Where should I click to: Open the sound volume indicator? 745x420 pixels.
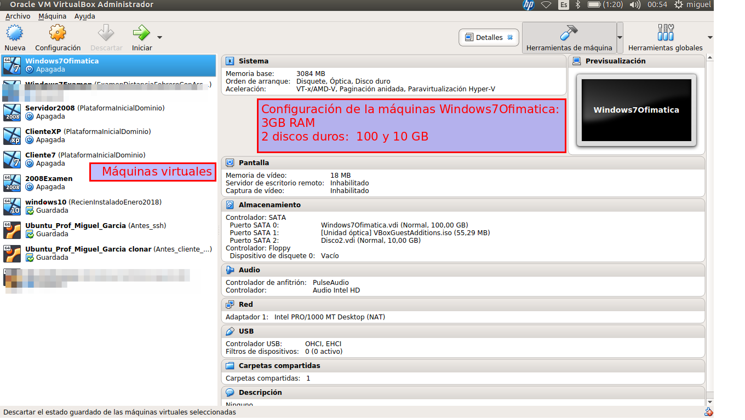click(x=635, y=5)
